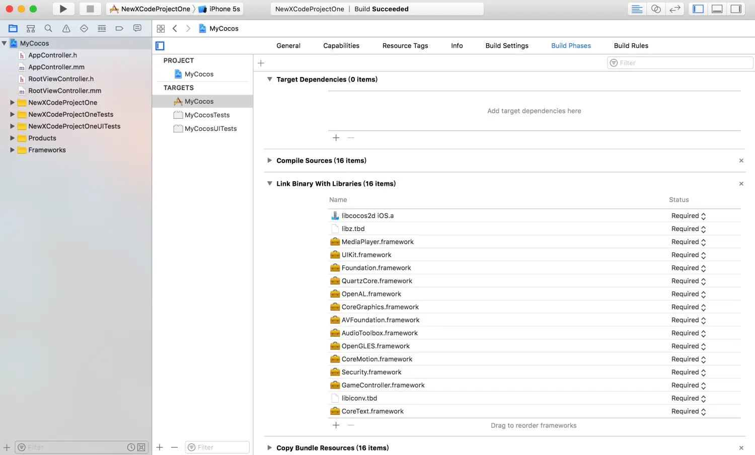Image resolution: width=755 pixels, height=455 pixels.
Task: Go back in editor history
Action: click(x=175, y=29)
